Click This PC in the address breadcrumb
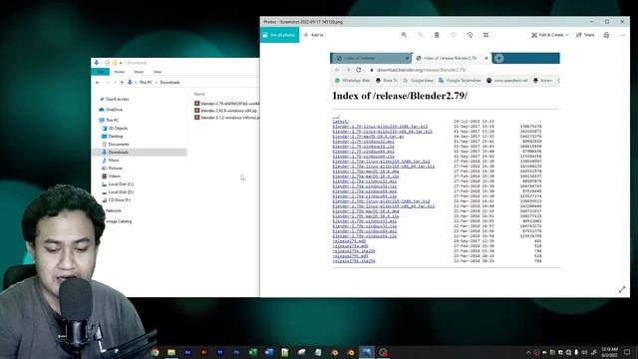 coord(146,82)
